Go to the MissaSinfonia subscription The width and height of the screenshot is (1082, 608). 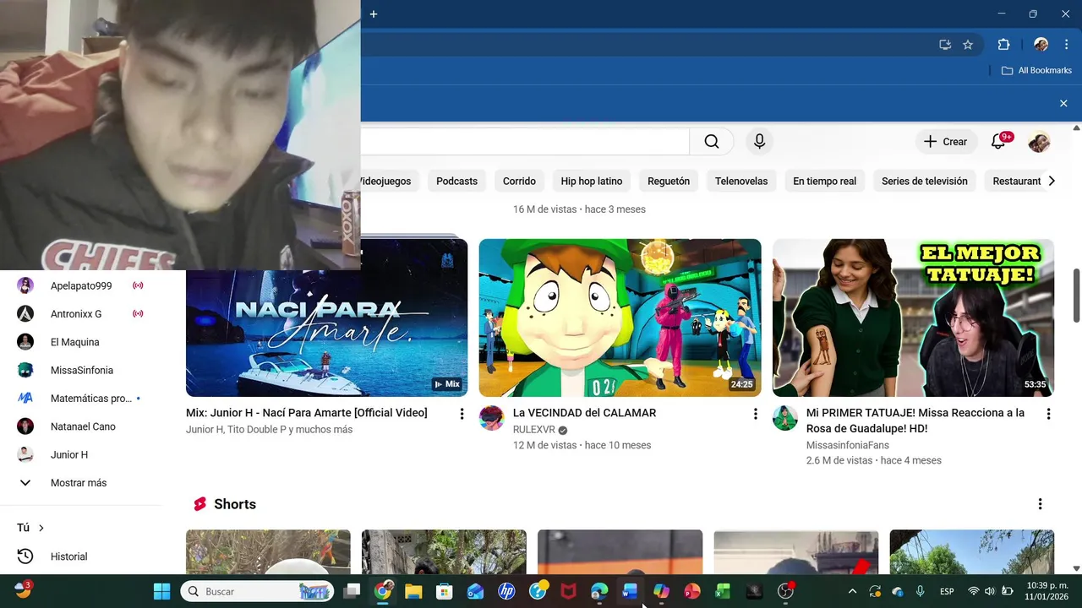(80, 370)
